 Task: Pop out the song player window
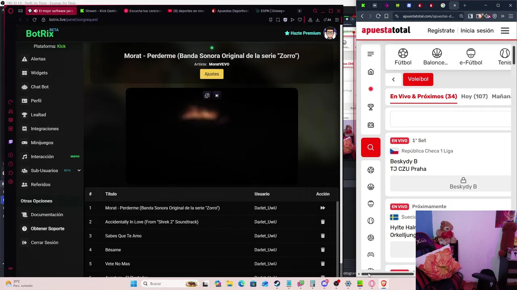[207, 95]
